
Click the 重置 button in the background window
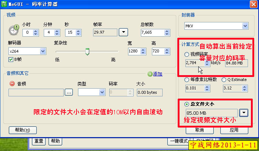click(x=39, y=141)
